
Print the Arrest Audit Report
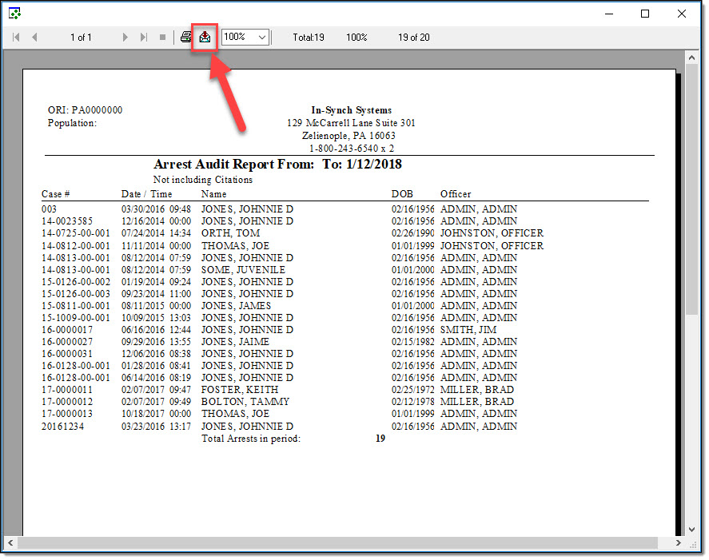(186, 38)
